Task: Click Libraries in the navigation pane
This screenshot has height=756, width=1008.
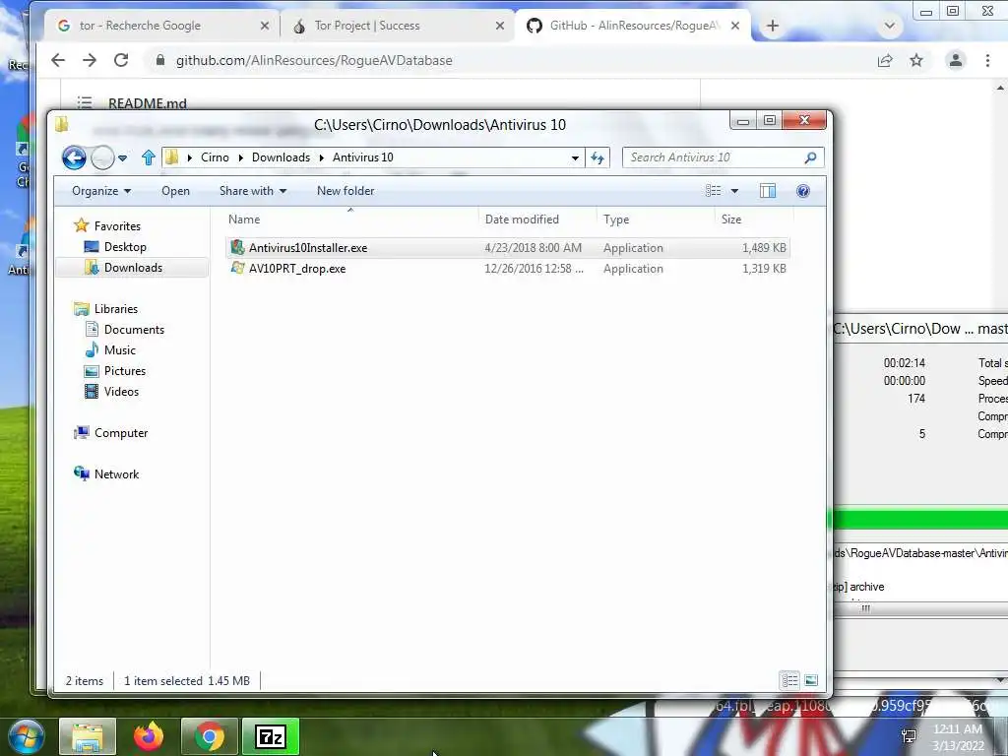Action: pos(116,308)
